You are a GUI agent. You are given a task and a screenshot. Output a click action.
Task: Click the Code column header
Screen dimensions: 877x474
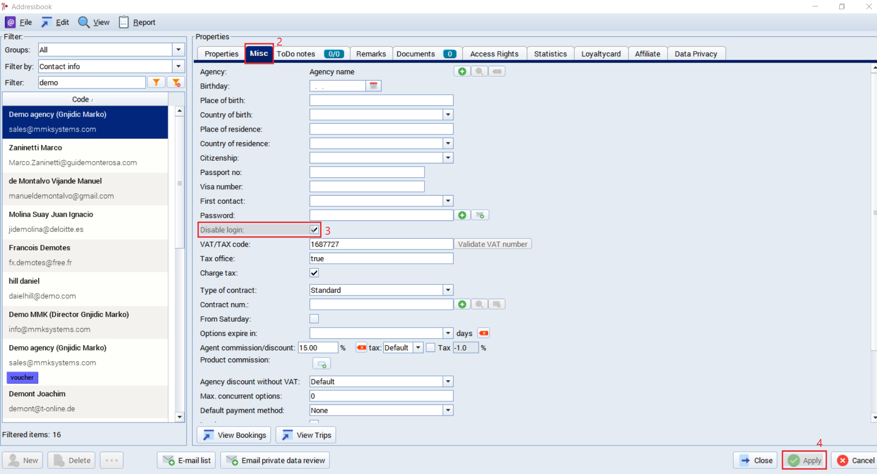(x=85, y=99)
